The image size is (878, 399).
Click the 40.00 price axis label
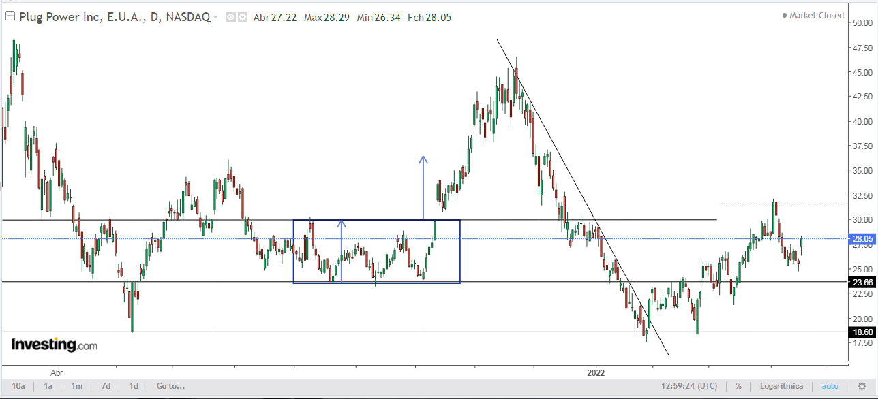pyautogui.click(x=863, y=122)
